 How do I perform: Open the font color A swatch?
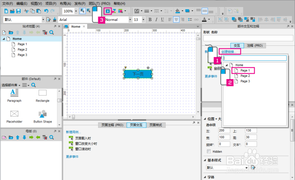(204, 19)
